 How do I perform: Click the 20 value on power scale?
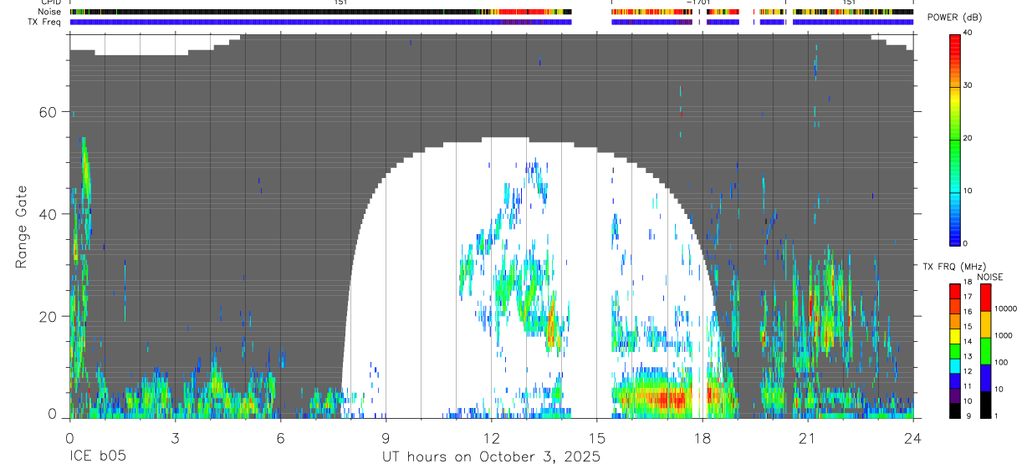click(x=968, y=138)
